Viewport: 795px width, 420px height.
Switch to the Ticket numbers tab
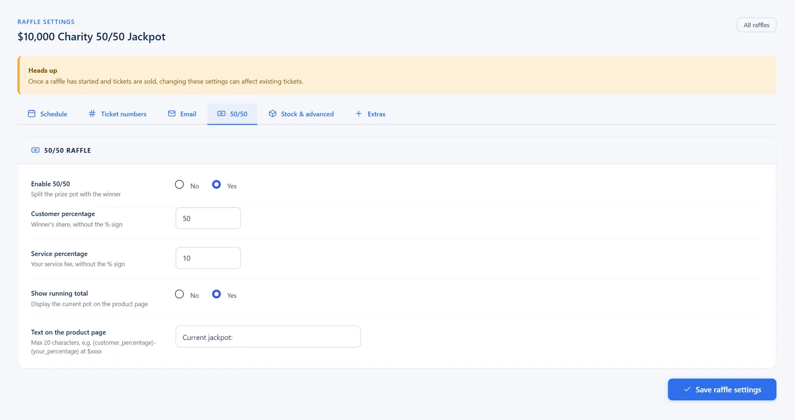tap(117, 114)
